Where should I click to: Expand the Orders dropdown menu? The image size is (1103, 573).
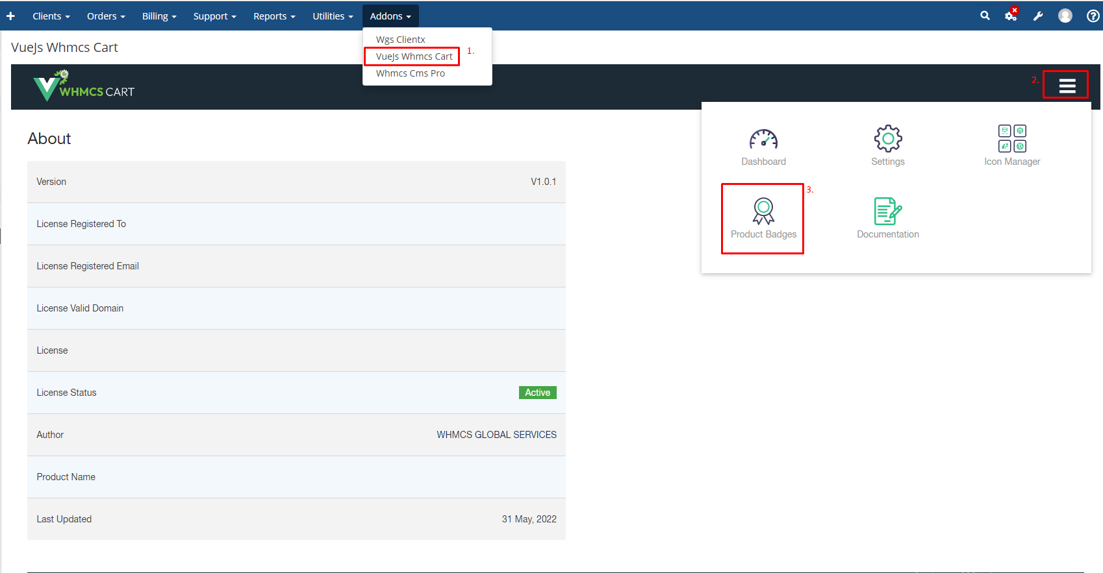pyautogui.click(x=106, y=16)
